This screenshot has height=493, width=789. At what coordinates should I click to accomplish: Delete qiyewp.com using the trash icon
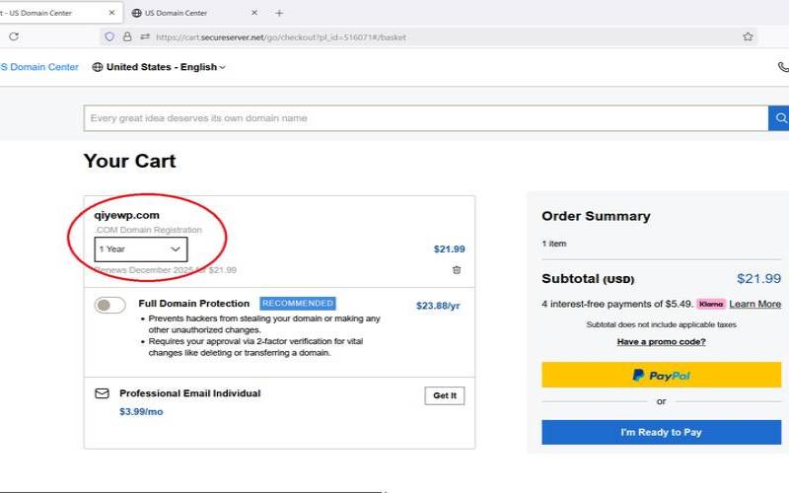457,269
